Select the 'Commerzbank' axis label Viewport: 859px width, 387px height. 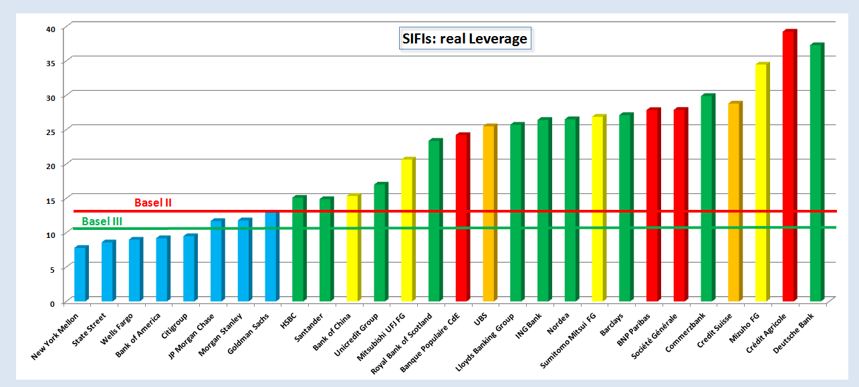[x=686, y=332]
